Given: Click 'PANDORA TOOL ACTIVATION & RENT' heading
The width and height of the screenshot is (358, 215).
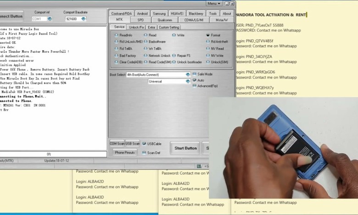Looking at the screenshot, I should click(x=270, y=15).
